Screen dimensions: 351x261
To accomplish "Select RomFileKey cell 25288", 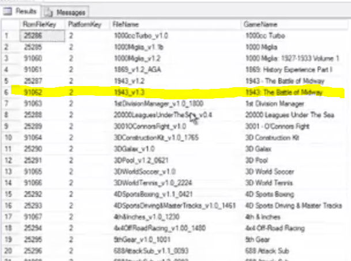I will coord(33,115).
